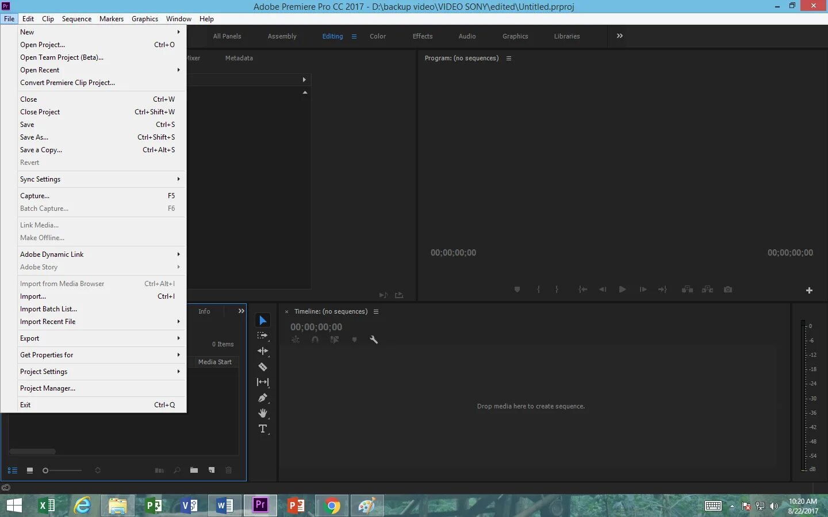The width and height of the screenshot is (828, 517).
Task: Step forward one frame in Program monitor
Action: point(643,290)
